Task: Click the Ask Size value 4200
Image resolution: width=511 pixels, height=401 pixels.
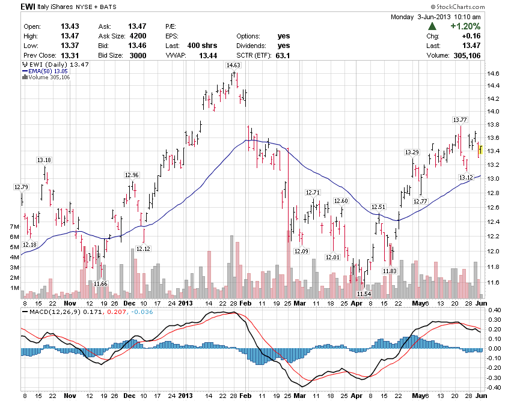Action: [138, 36]
